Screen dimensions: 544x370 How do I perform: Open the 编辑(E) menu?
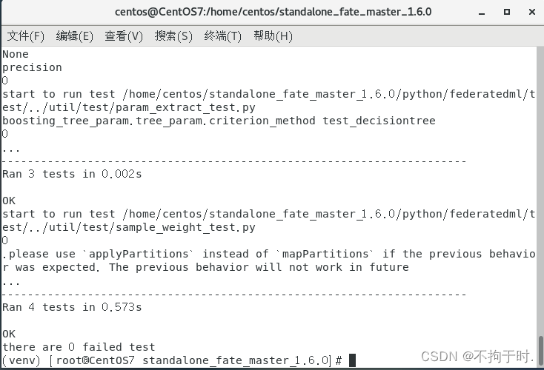pyautogui.click(x=75, y=36)
